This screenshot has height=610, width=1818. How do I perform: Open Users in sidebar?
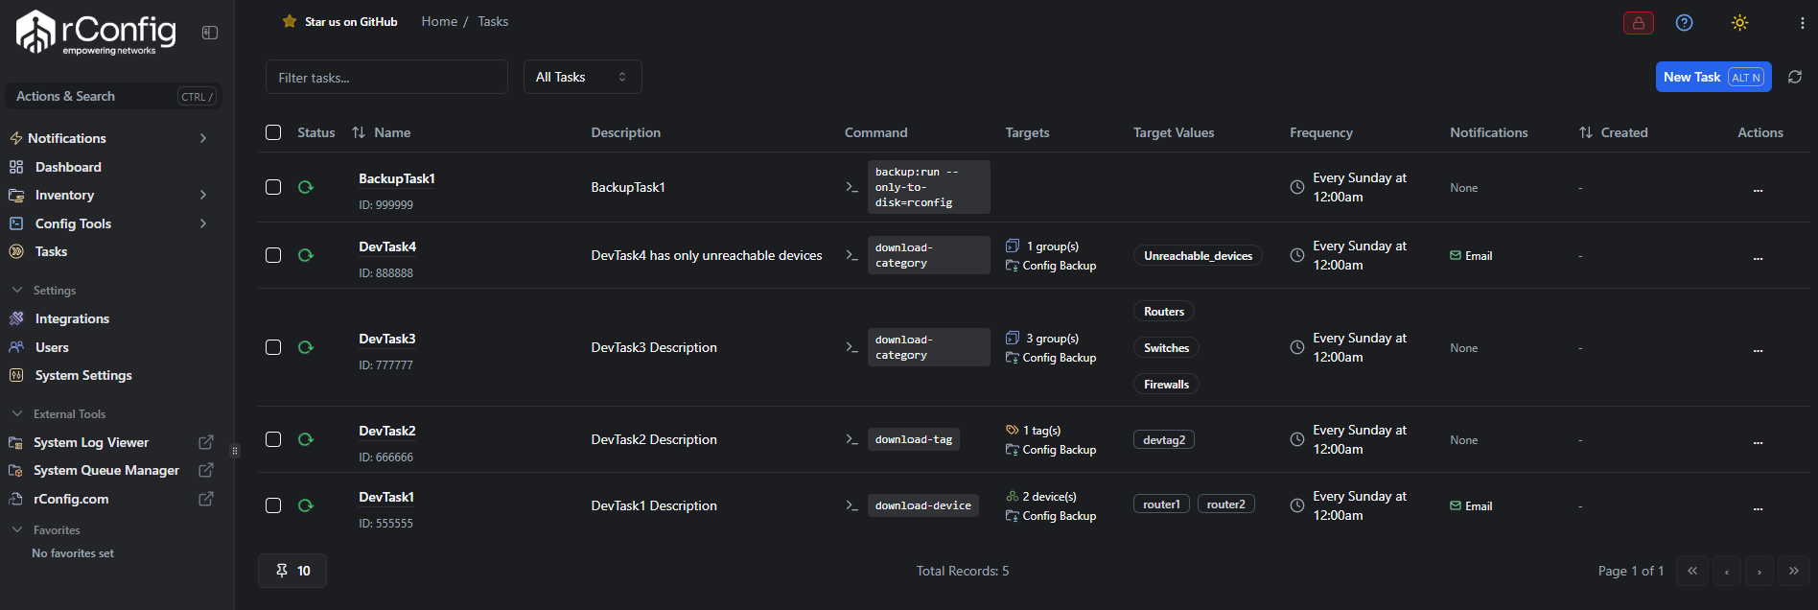(52, 347)
